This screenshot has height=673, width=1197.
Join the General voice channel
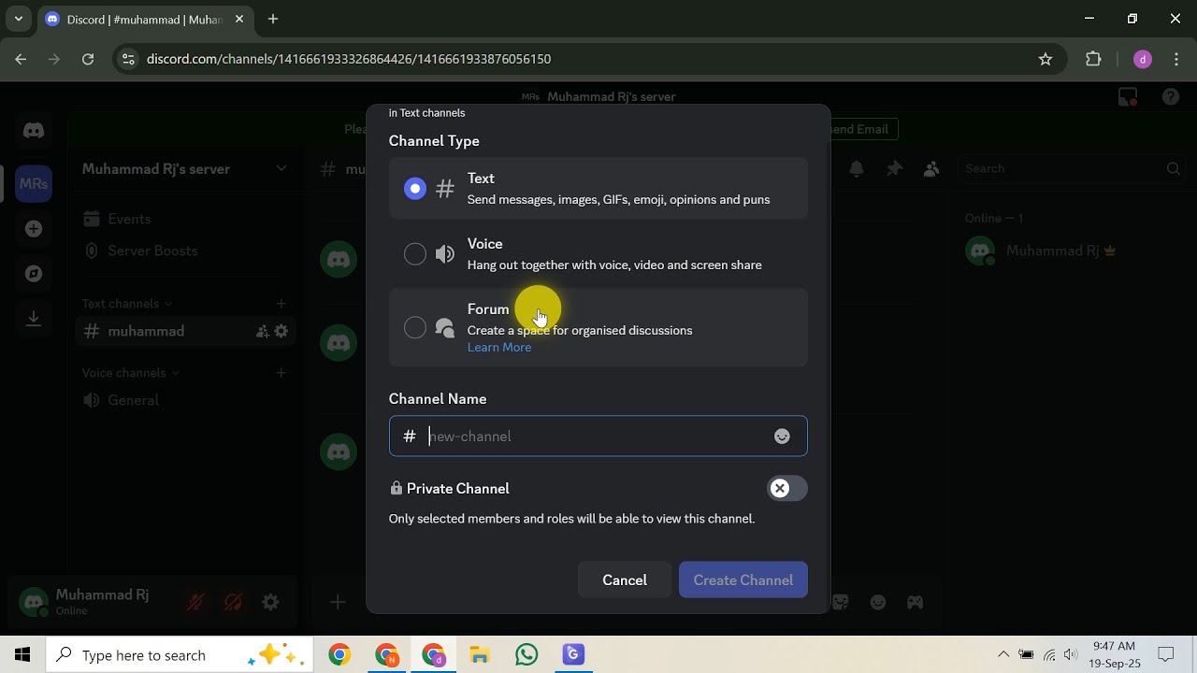(x=187, y=400)
